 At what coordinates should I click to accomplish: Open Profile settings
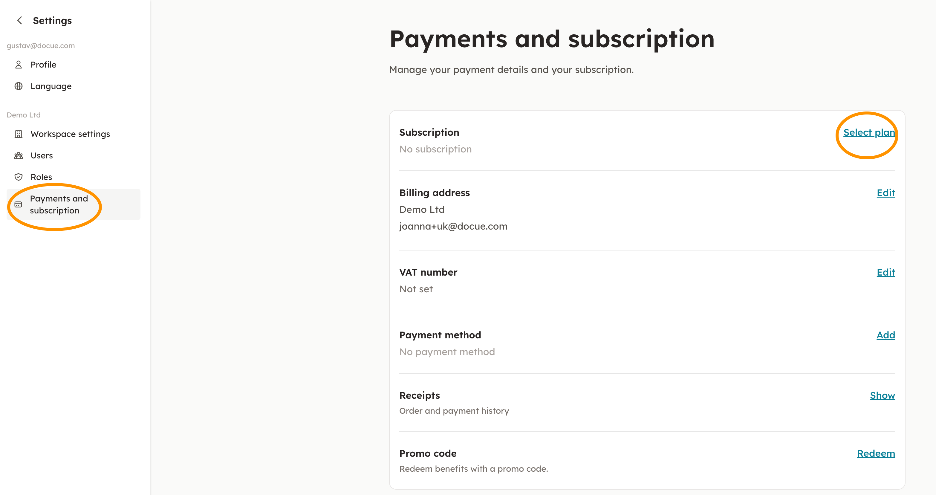point(43,65)
